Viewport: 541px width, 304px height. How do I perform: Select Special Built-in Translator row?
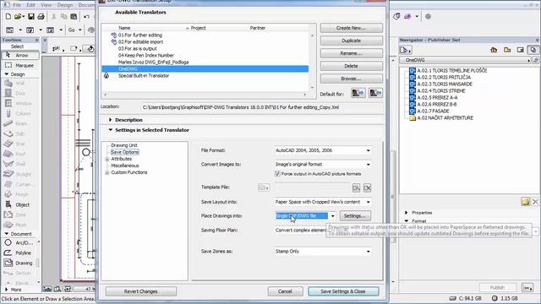[x=205, y=76]
